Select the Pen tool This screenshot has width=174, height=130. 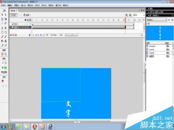coord(2,28)
